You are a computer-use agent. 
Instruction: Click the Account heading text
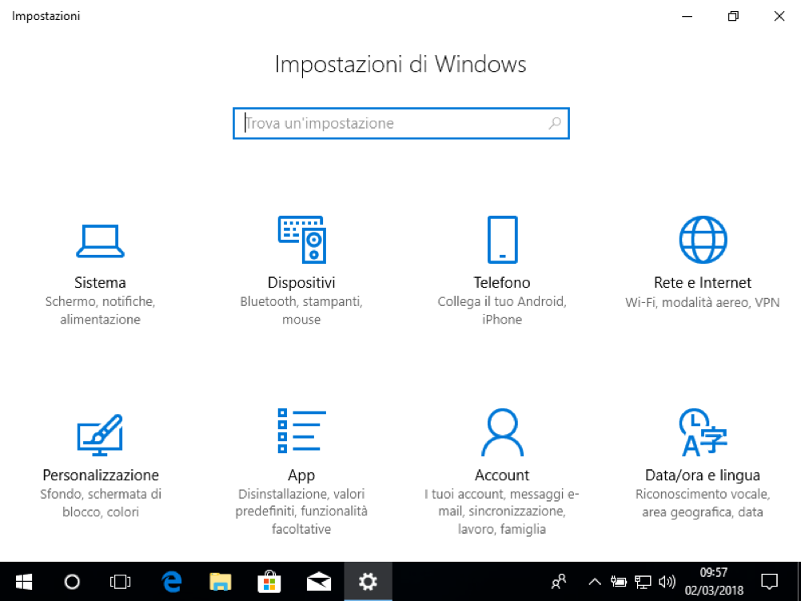click(502, 476)
